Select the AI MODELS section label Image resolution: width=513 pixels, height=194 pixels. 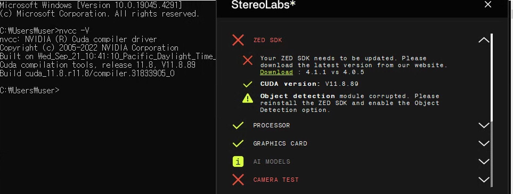272,161
